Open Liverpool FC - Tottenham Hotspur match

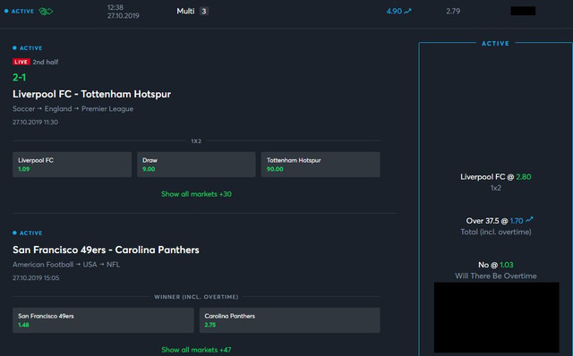(x=91, y=94)
